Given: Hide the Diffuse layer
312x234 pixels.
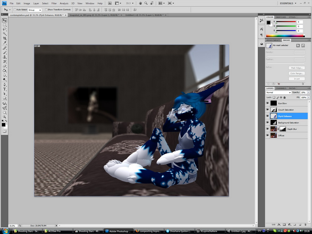Looking at the screenshot, I should click(x=267, y=135).
